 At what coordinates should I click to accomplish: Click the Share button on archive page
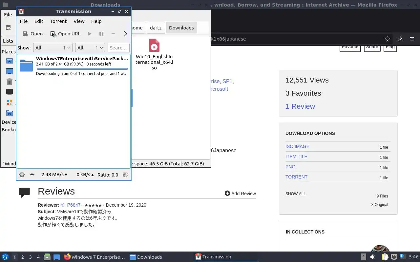coord(372,48)
